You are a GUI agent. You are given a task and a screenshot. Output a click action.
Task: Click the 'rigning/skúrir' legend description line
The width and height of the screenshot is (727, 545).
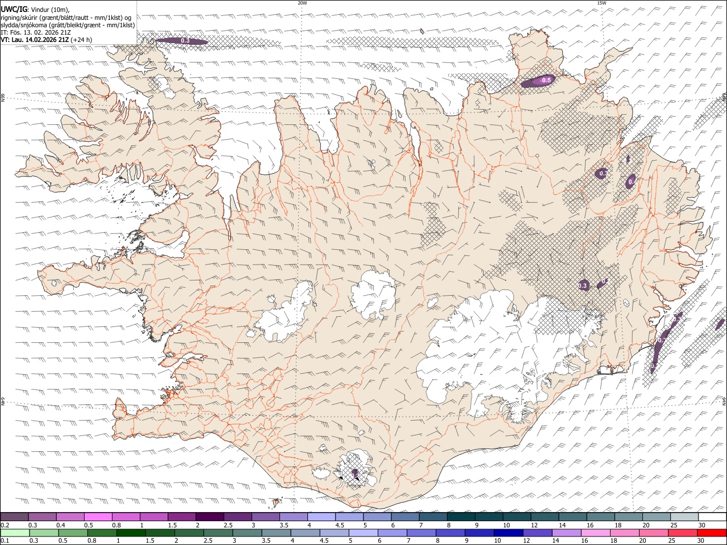[x=66, y=17]
